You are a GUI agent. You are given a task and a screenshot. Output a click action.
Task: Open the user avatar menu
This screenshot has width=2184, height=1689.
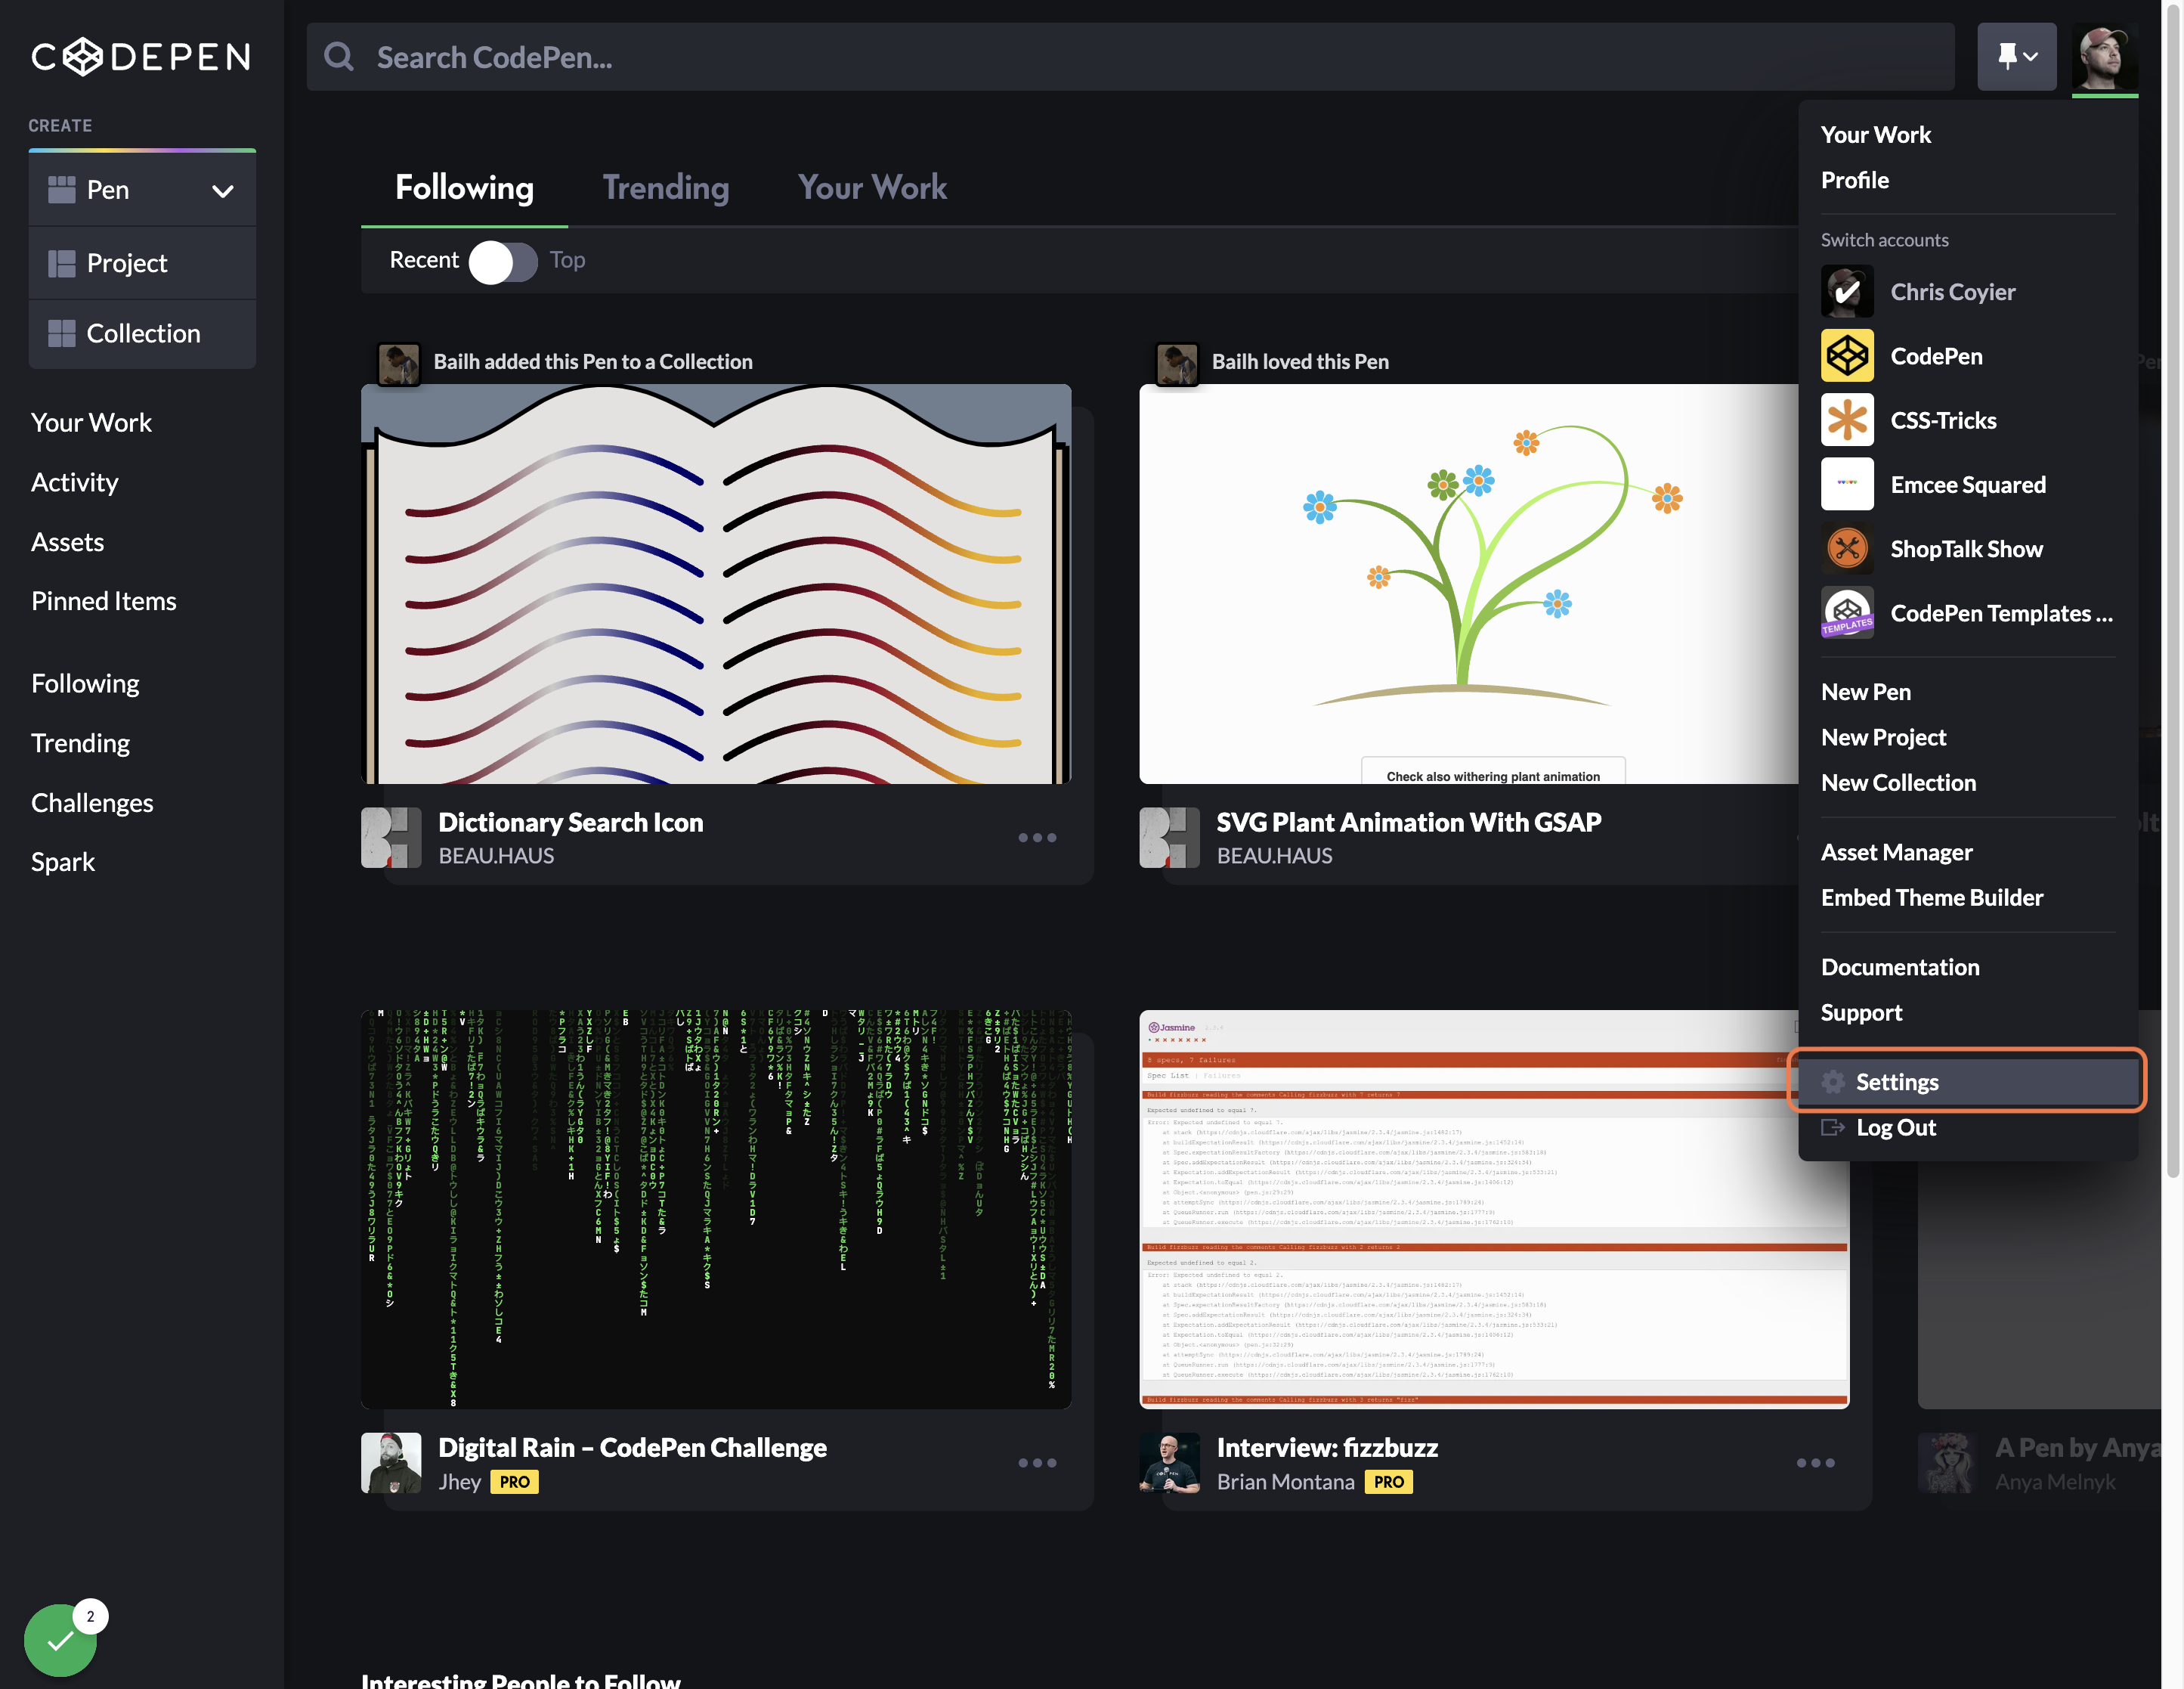click(x=2104, y=57)
